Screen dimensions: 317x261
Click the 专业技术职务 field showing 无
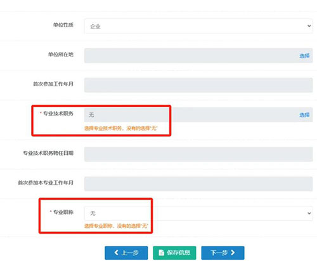(x=198, y=115)
